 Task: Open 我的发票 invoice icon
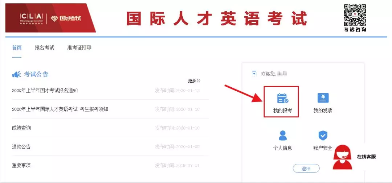323,98
